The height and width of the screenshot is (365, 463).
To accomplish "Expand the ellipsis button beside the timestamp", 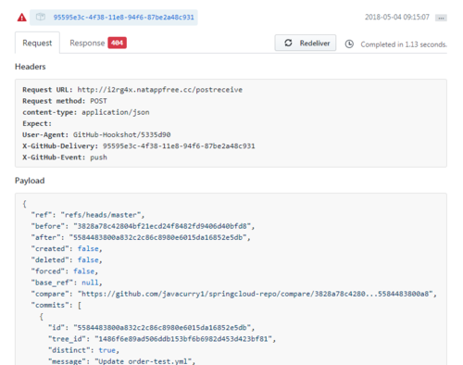I will (441, 18).
